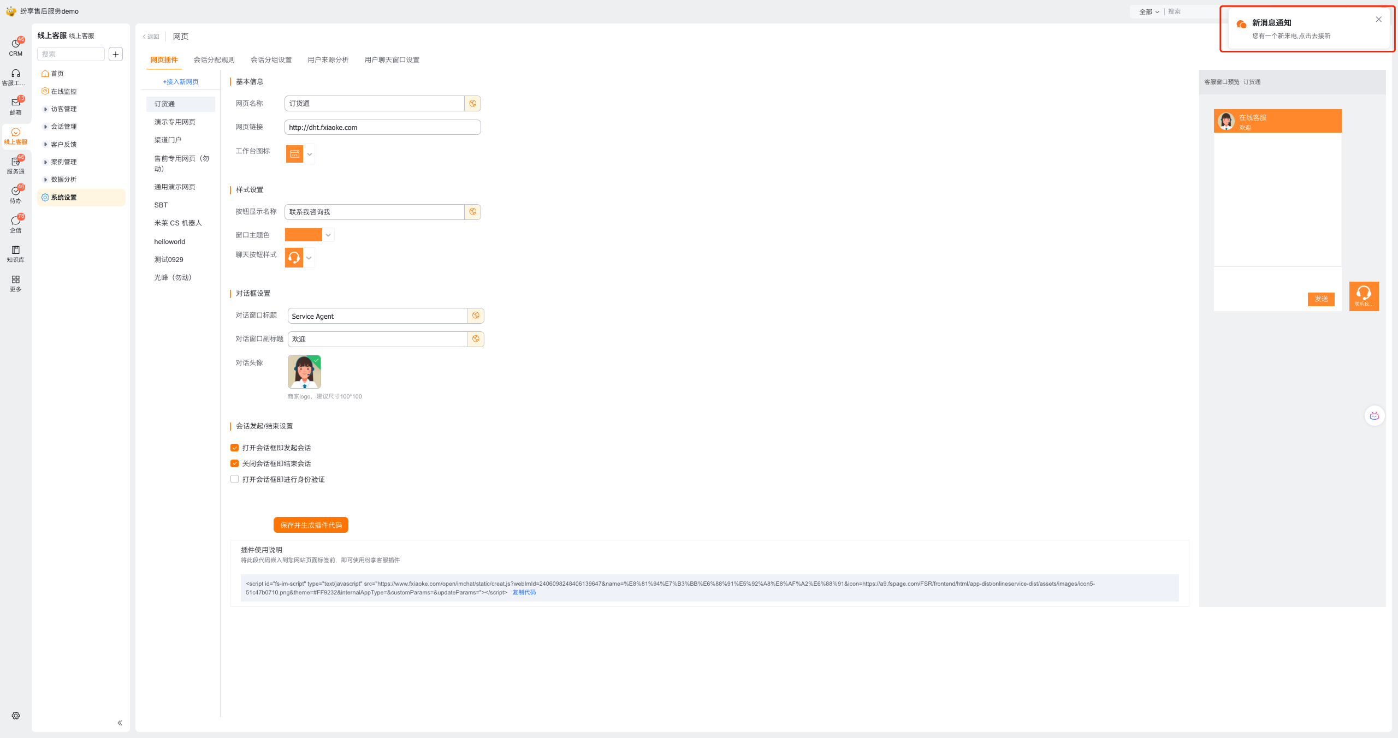Image resolution: width=1398 pixels, height=738 pixels.
Task: Switch to the 用户来源分析 tab
Action: point(328,59)
